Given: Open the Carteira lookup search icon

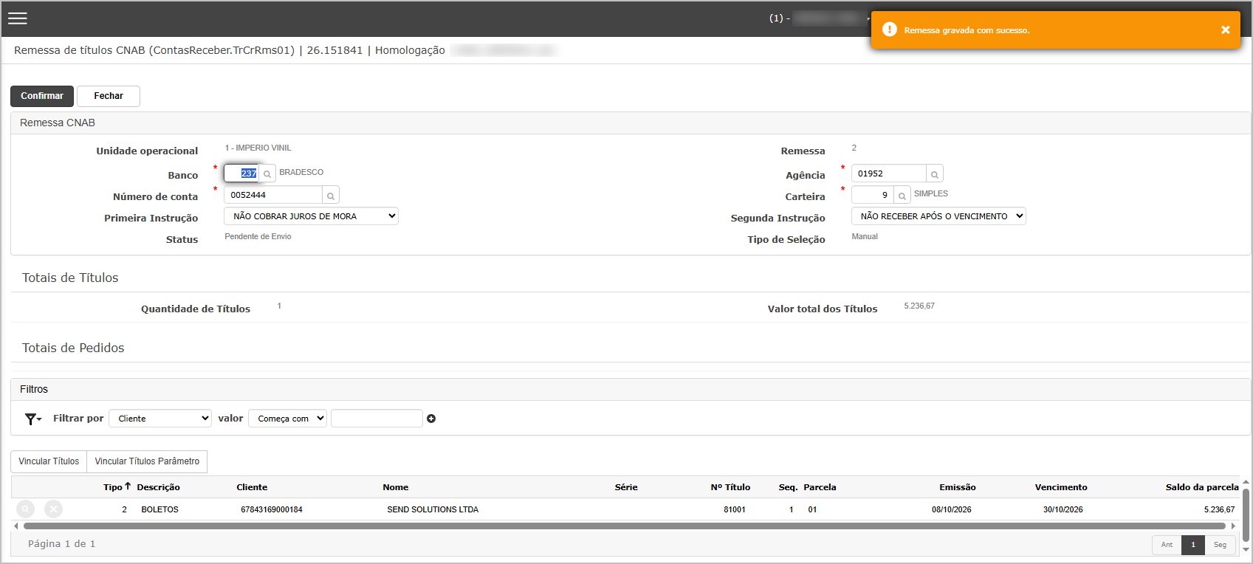Looking at the screenshot, I should (902, 196).
